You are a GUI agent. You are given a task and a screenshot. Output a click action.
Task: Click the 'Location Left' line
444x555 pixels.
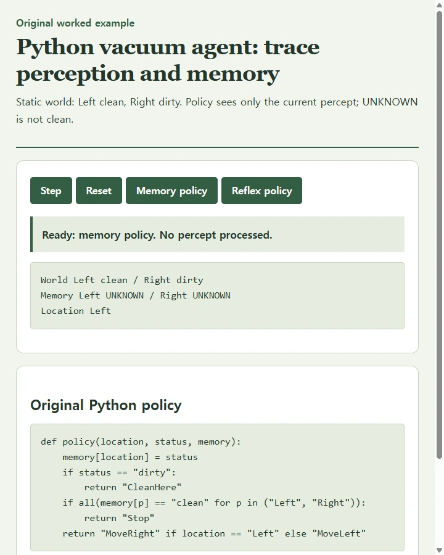pos(76,311)
